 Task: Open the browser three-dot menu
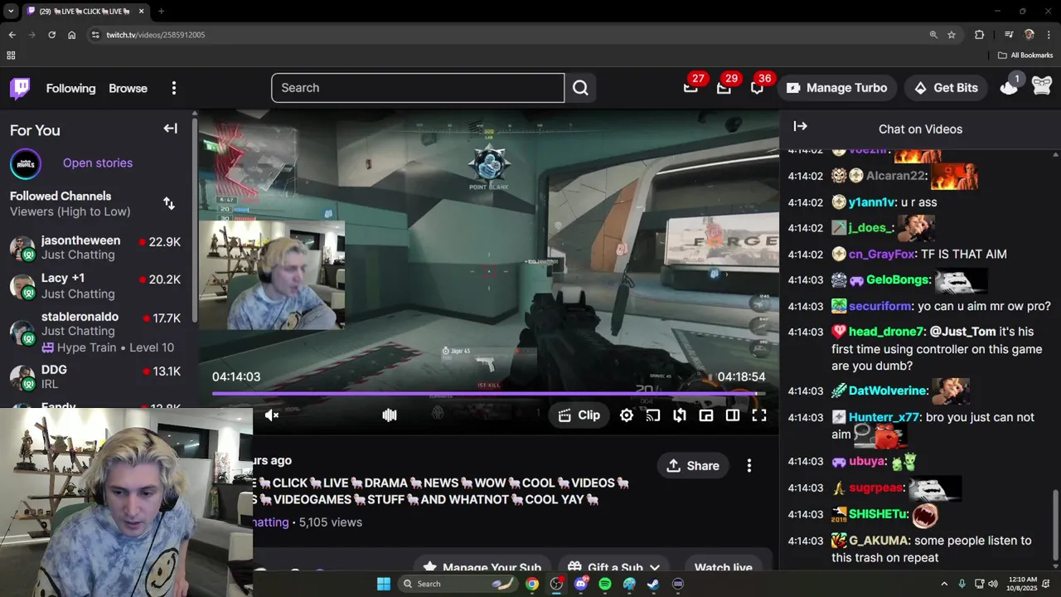tap(1049, 35)
